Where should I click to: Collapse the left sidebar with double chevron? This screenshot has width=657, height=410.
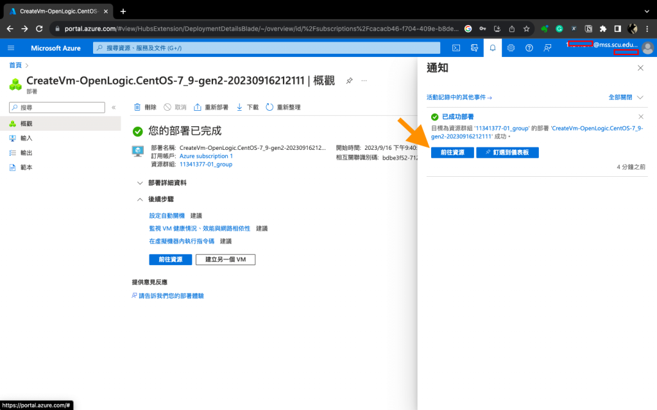(114, 108)
